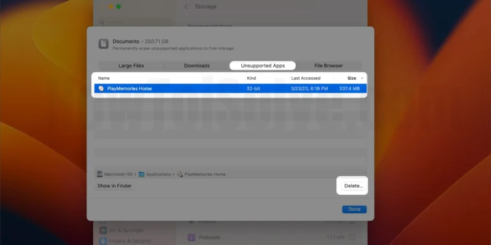The image size is (491, 245).
Task: Click the 32-bit kind cell
Action: coord(253,88)
